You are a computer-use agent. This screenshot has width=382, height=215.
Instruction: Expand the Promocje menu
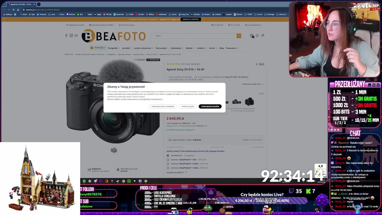[98, 48]
